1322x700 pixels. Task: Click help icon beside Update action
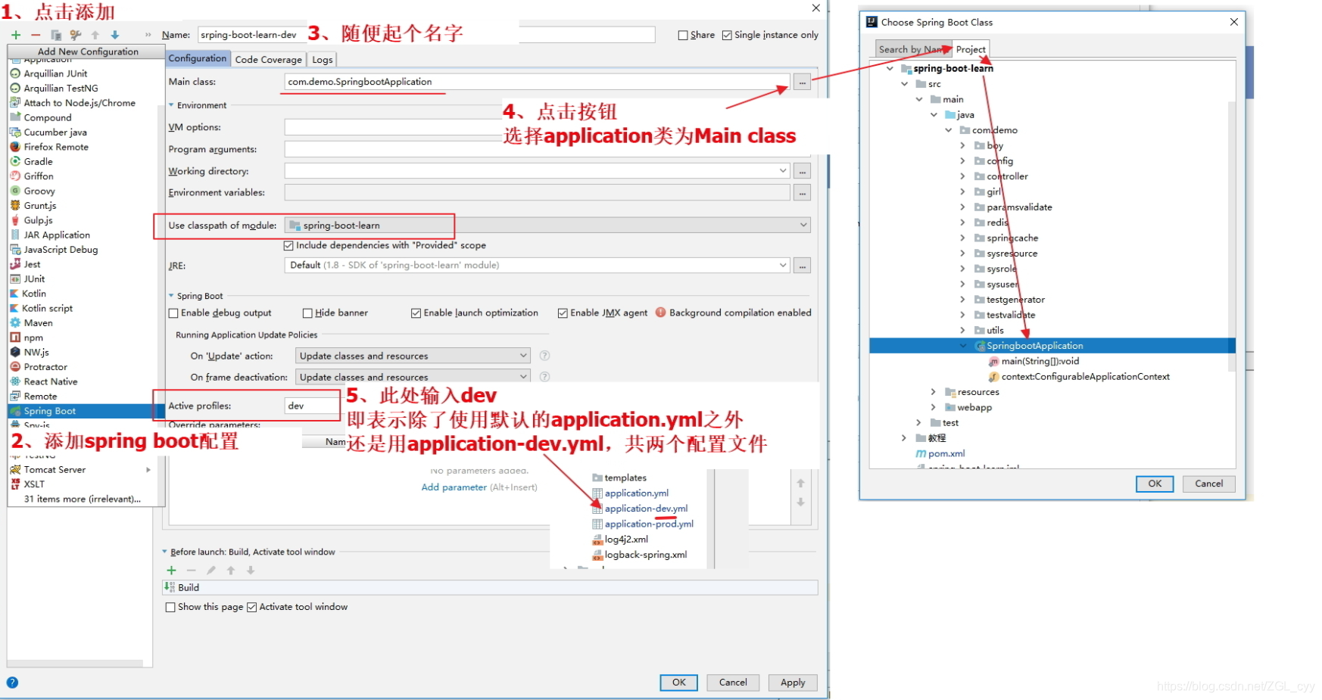[544, 356]
